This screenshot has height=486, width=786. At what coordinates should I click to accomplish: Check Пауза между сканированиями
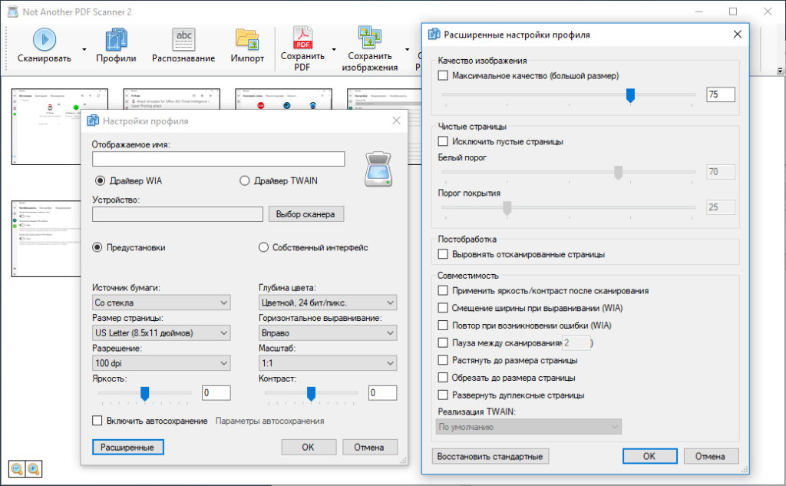443,342
